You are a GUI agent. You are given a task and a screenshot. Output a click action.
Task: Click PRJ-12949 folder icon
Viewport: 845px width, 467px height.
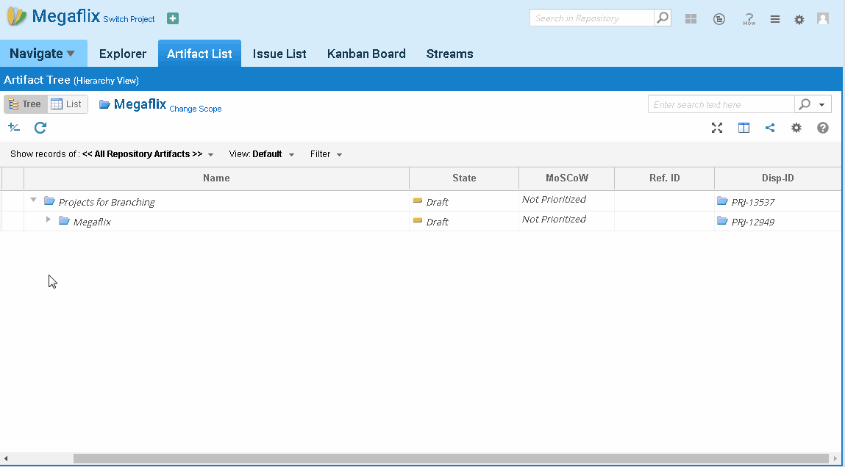point(722,221)
